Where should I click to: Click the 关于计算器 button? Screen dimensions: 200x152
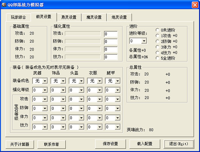click(20, 144)
